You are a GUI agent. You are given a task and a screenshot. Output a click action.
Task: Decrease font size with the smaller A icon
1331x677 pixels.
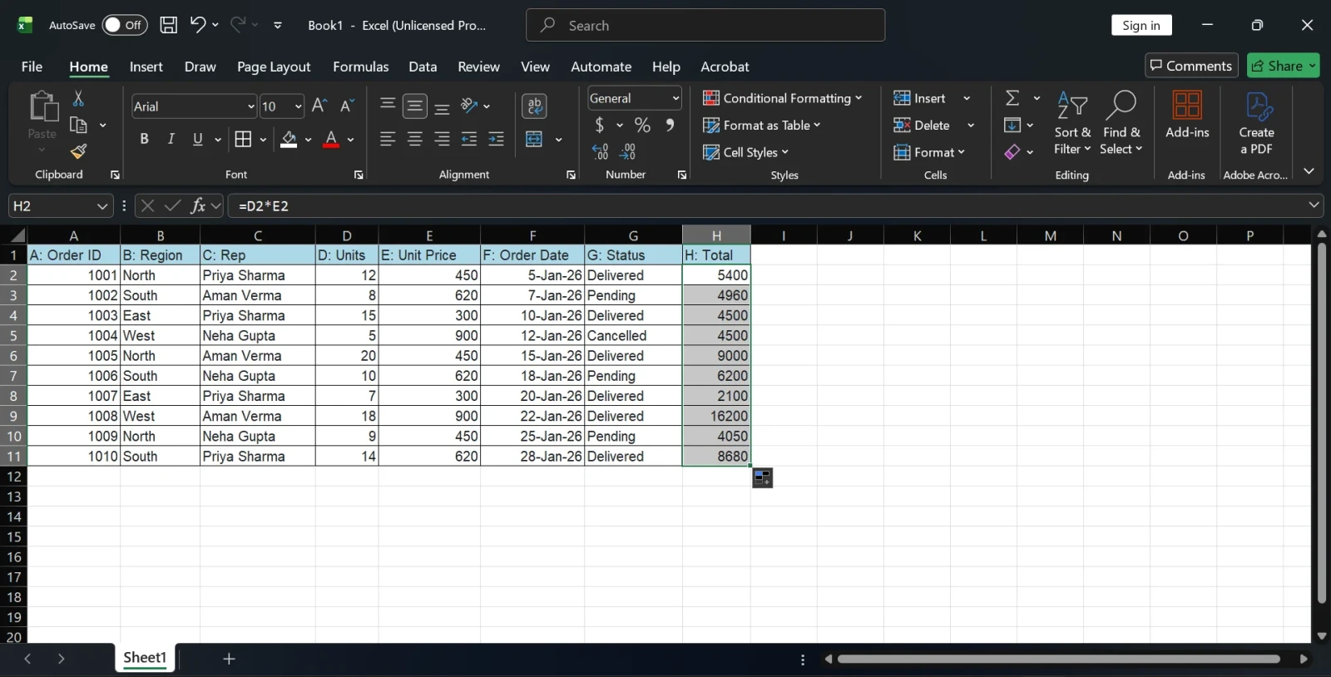(x=347, y=106)
